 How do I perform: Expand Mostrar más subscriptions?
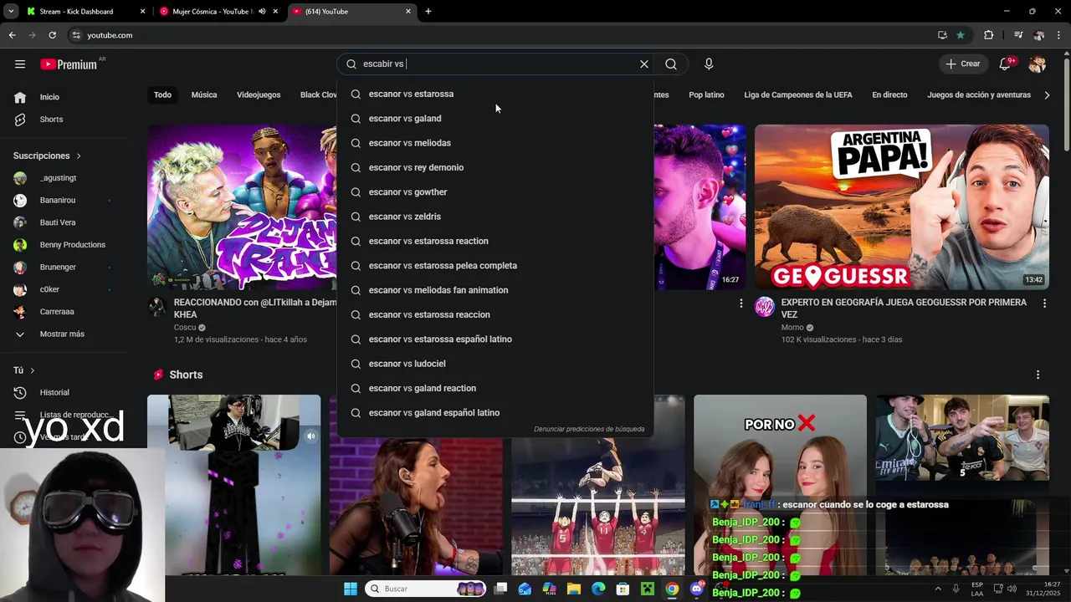[x=64, y=334]
